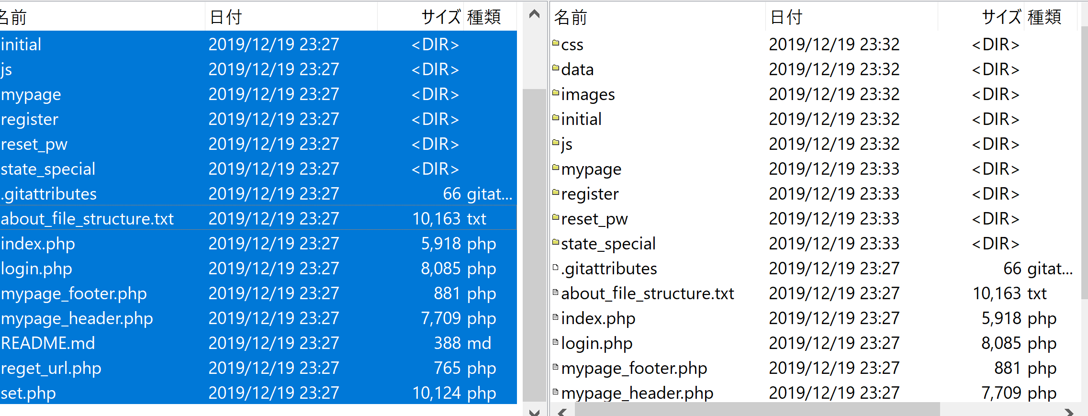
Task: Click the right pane horizontal scrollbar thumb
Action: point(757,410)
